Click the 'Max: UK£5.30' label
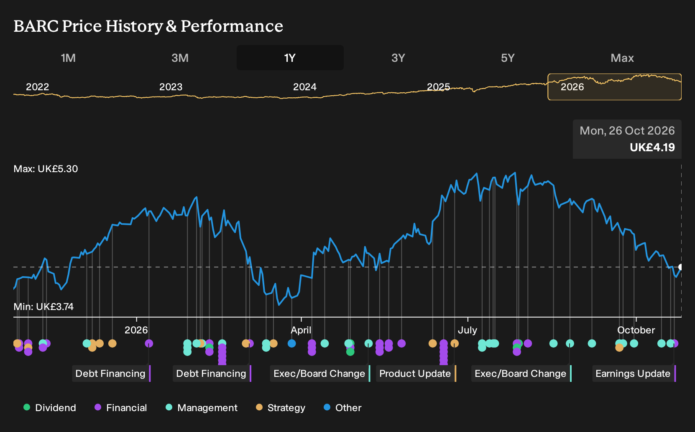Viewport: 695px width, 432px height. coord(46,169)
